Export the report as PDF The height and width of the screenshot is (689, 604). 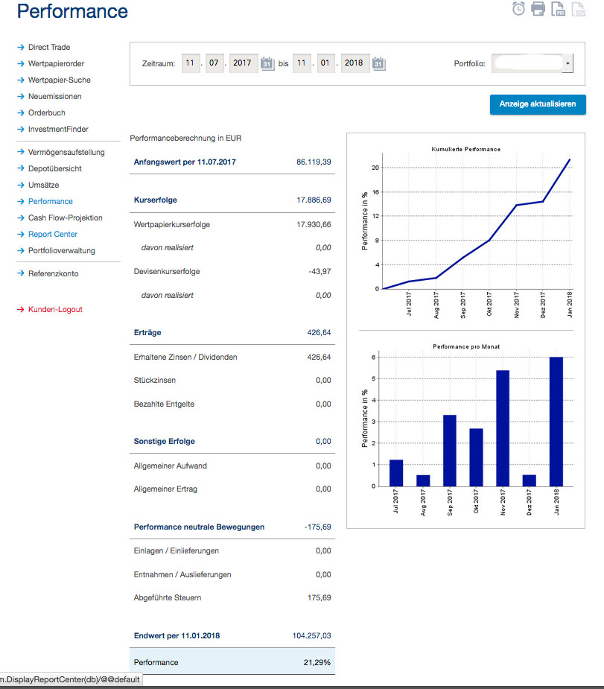point(557,9)
